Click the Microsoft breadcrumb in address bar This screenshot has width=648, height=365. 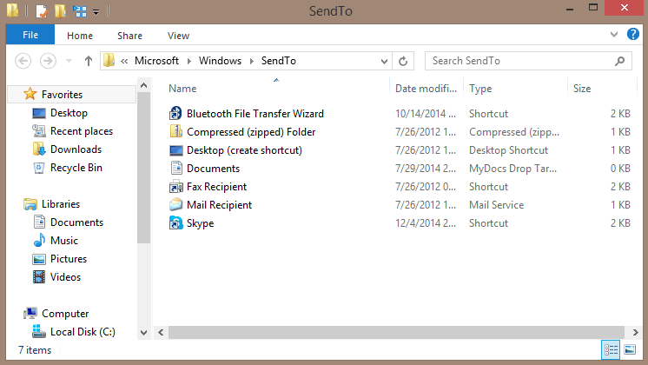tap(156, 61)
